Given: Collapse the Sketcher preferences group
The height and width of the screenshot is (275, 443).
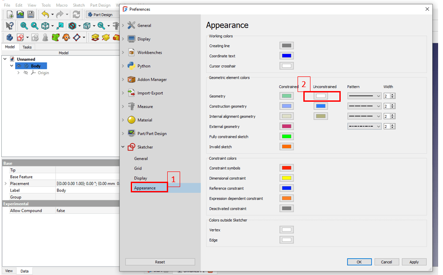Looking at the screenshot, I should click(123, 147).
